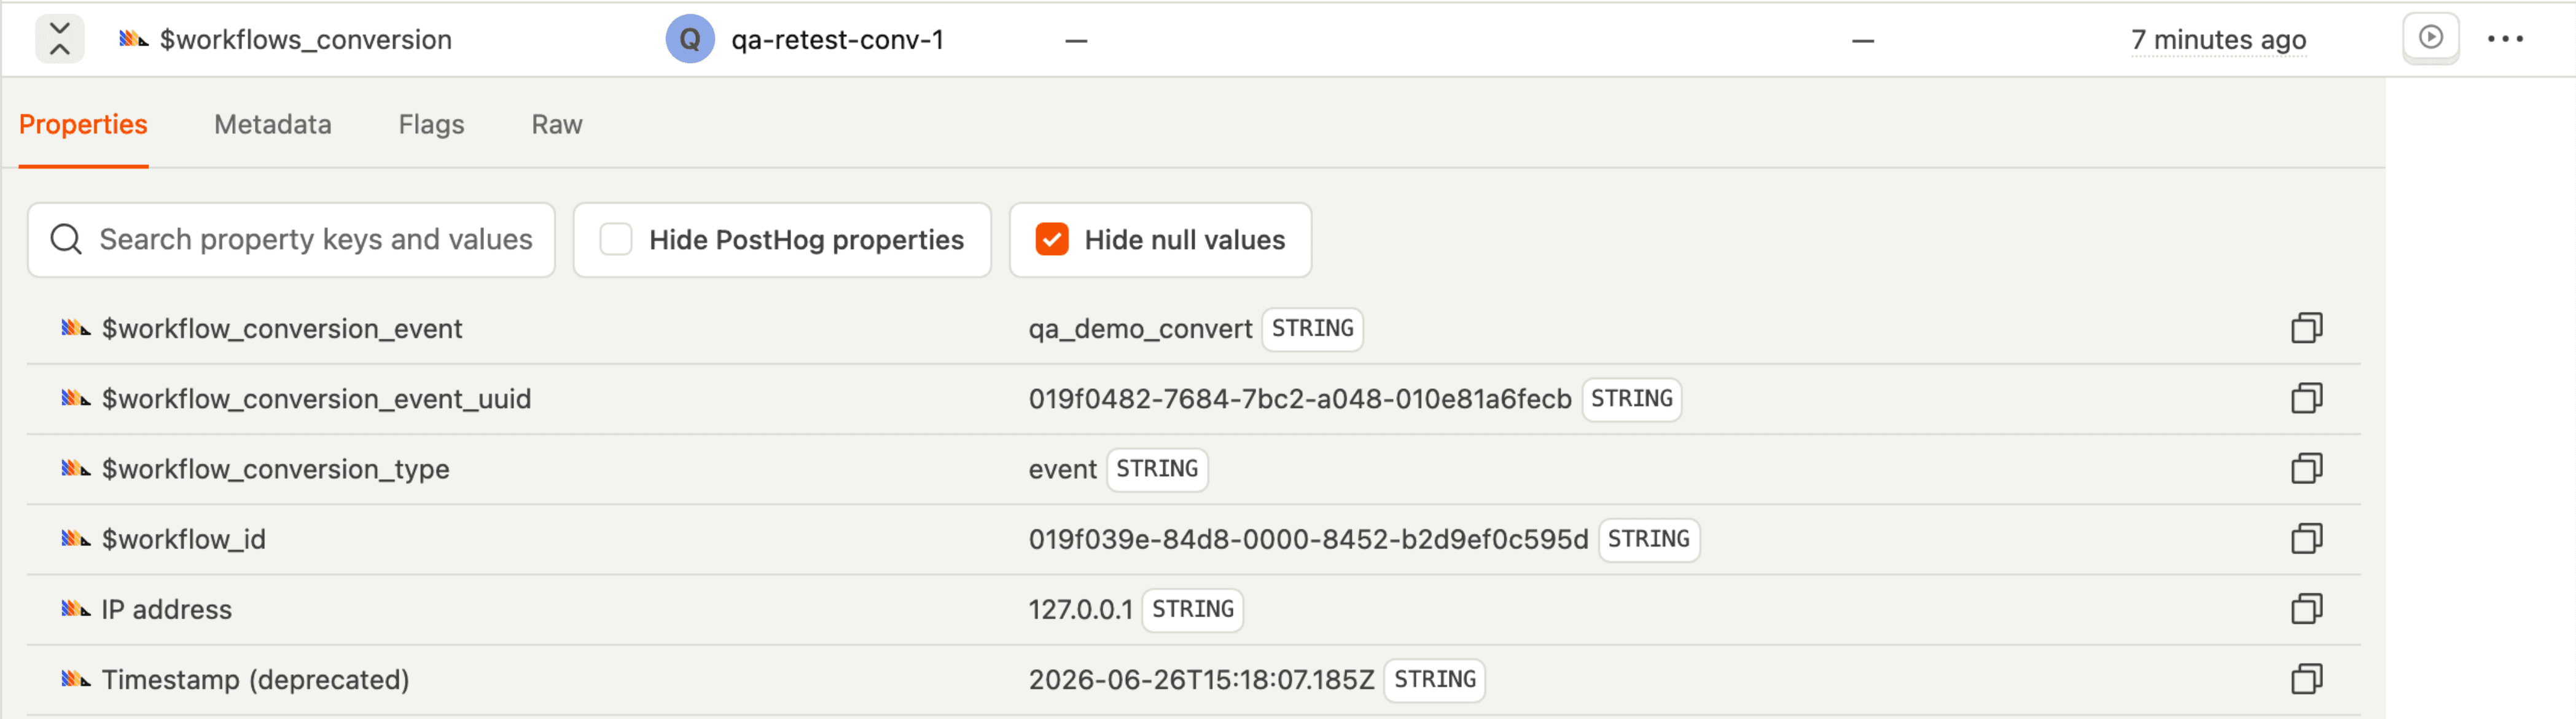Click the magnifier icon in property search

(x=66, y=240)
